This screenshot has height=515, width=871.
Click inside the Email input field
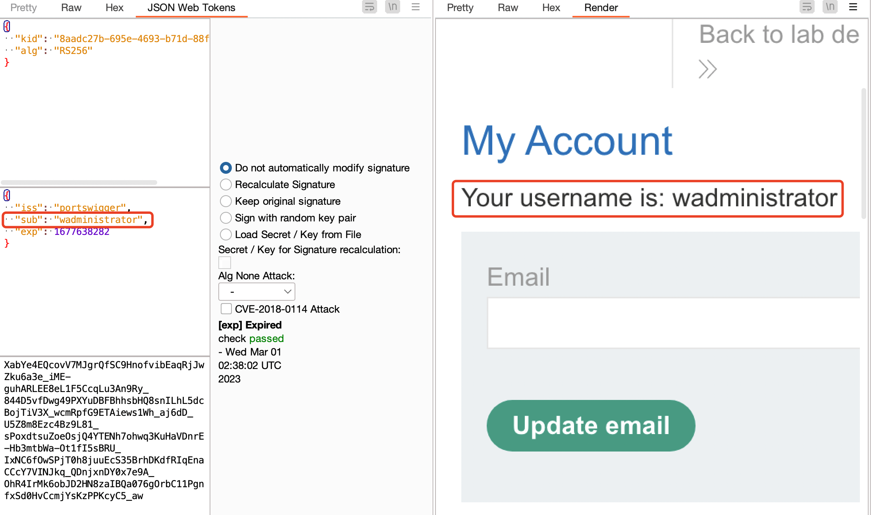673,323
